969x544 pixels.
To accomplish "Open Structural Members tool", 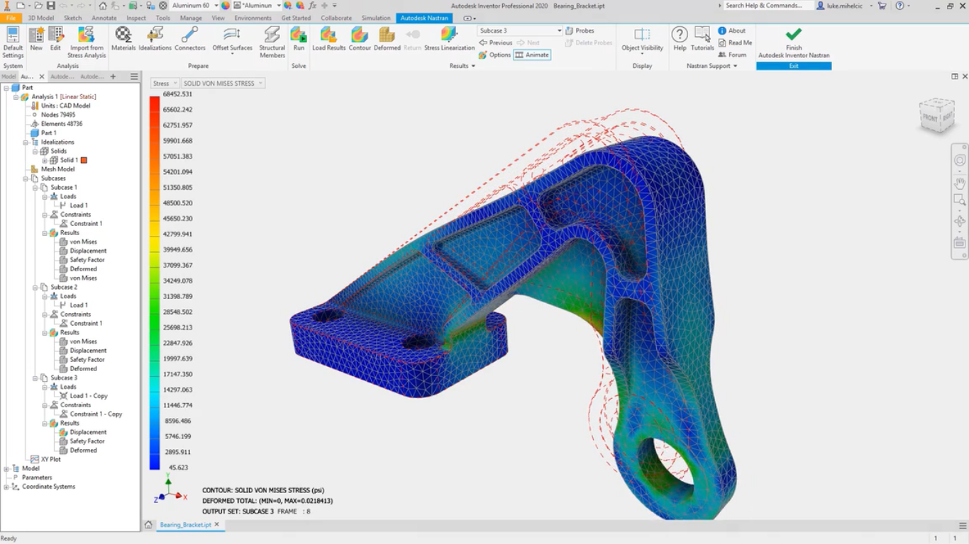I will (272, 42).
